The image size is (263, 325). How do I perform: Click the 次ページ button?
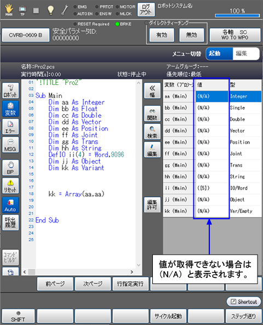tap(93, 284)
